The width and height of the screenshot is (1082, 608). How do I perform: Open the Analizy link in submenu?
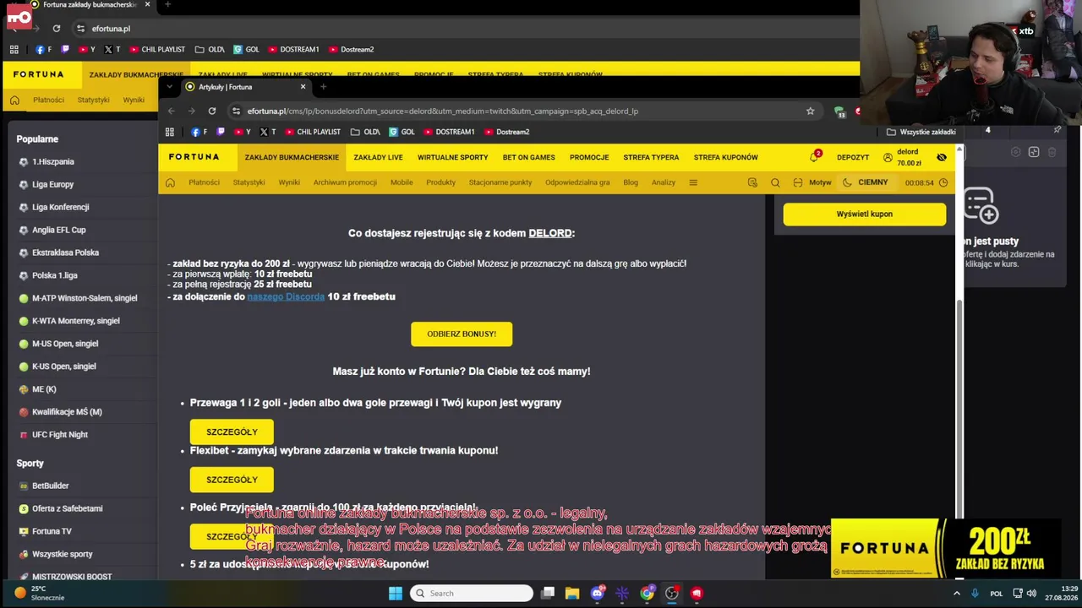[664, 182]
